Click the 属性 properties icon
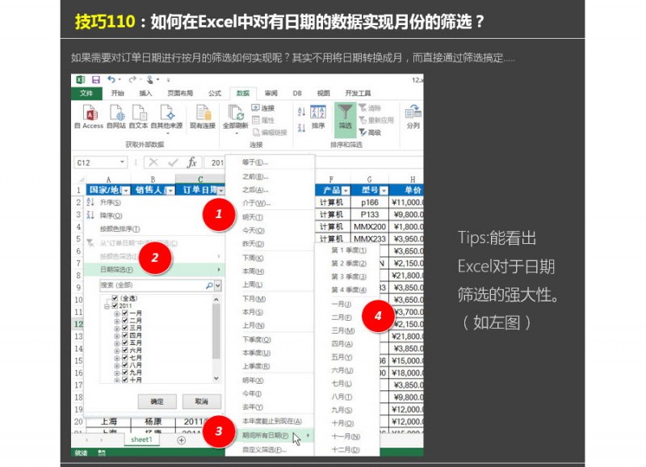 256,120
